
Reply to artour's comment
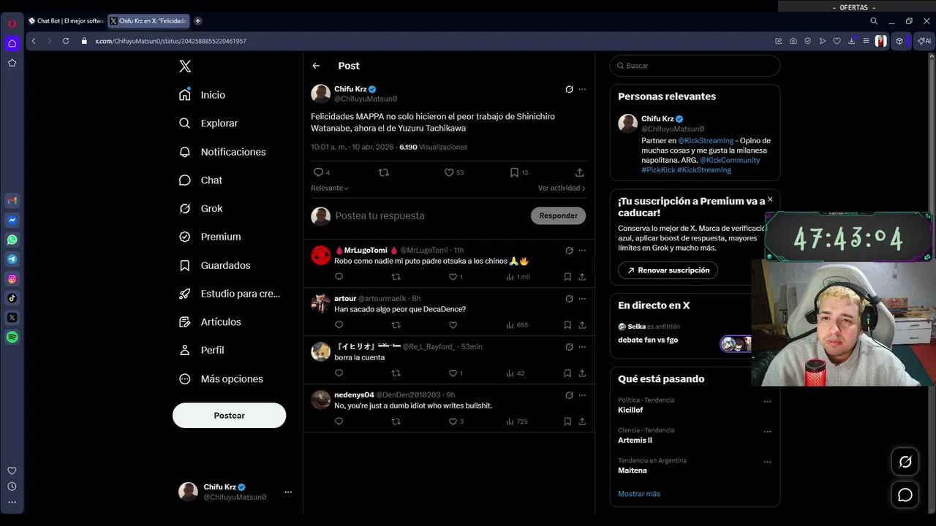(x=339, y=325)
